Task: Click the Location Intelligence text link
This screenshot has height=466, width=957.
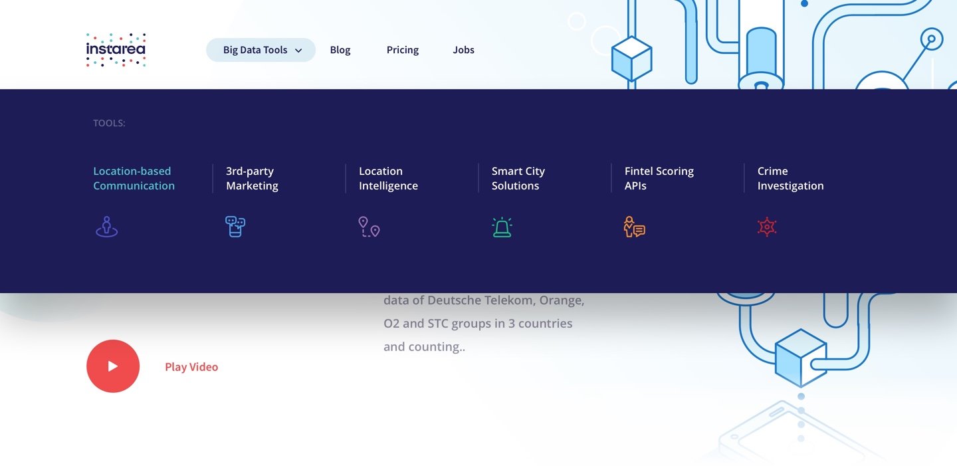Action: (388, 178)
